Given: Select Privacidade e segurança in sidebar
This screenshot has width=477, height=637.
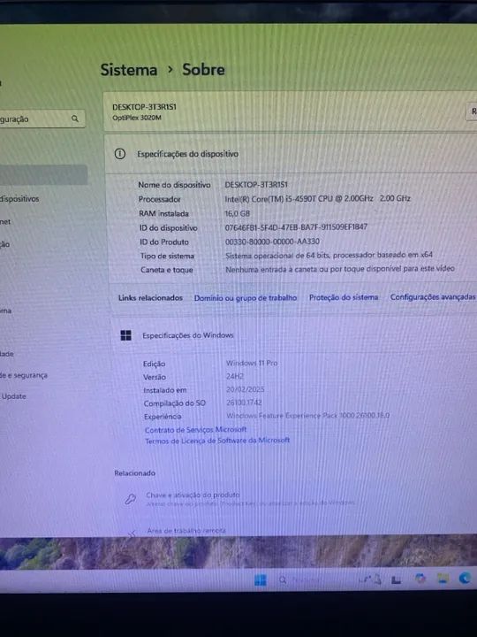Looking at the screenshot, I should pos(24,375).
